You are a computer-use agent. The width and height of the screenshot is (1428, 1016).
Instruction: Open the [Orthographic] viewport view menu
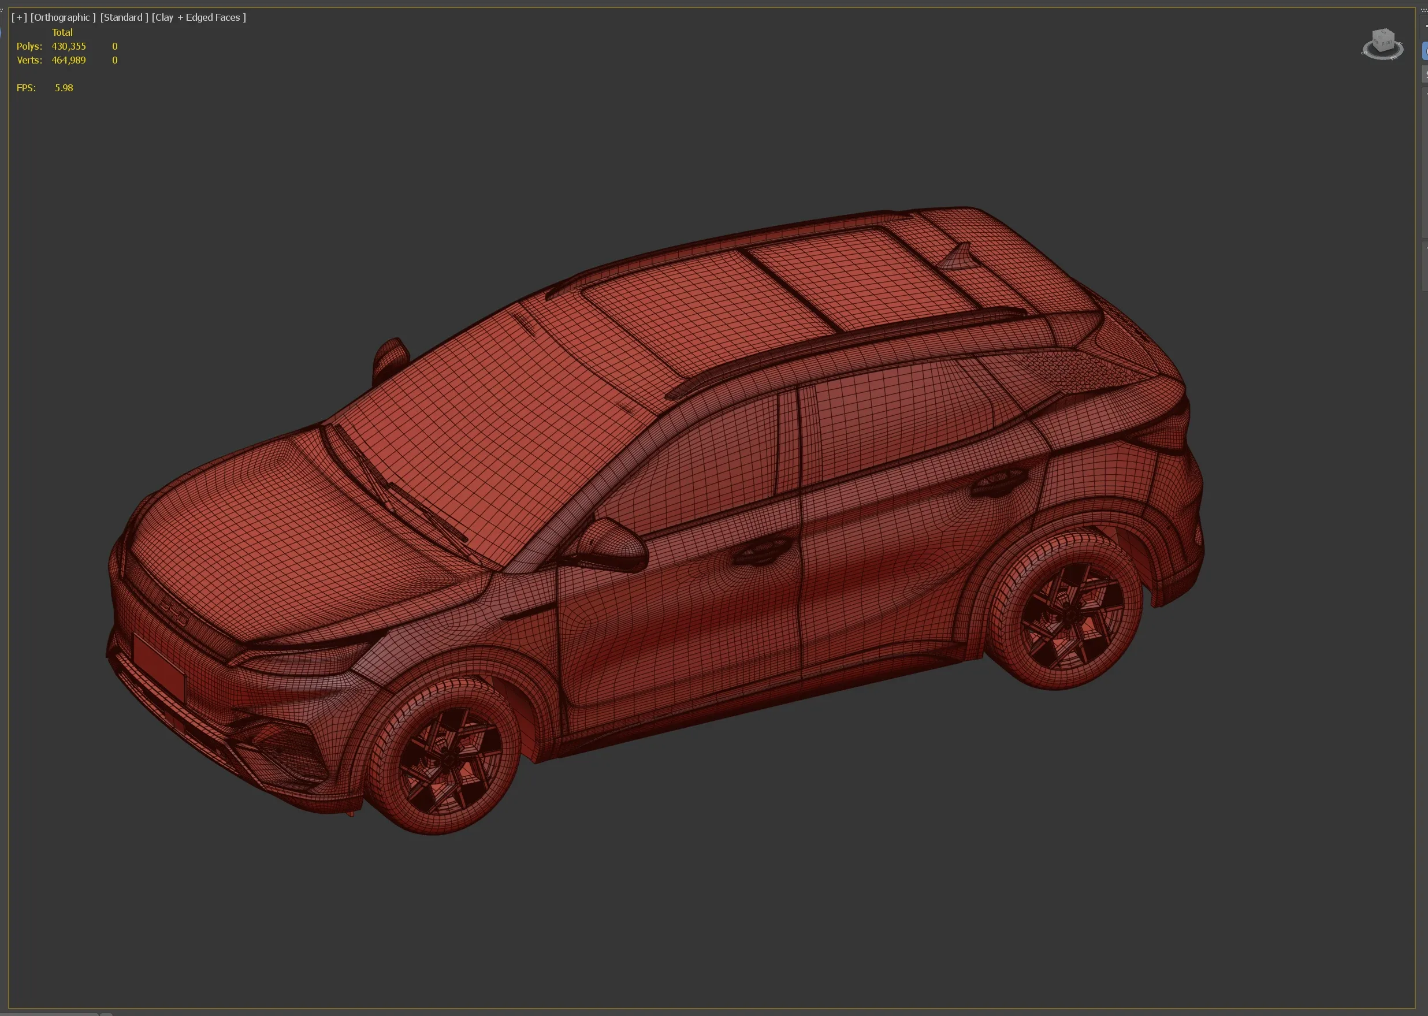pos(63,17)
